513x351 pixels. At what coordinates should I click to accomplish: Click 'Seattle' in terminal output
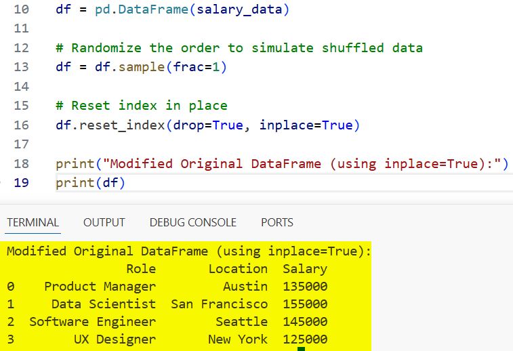click(x=242, y=322)
